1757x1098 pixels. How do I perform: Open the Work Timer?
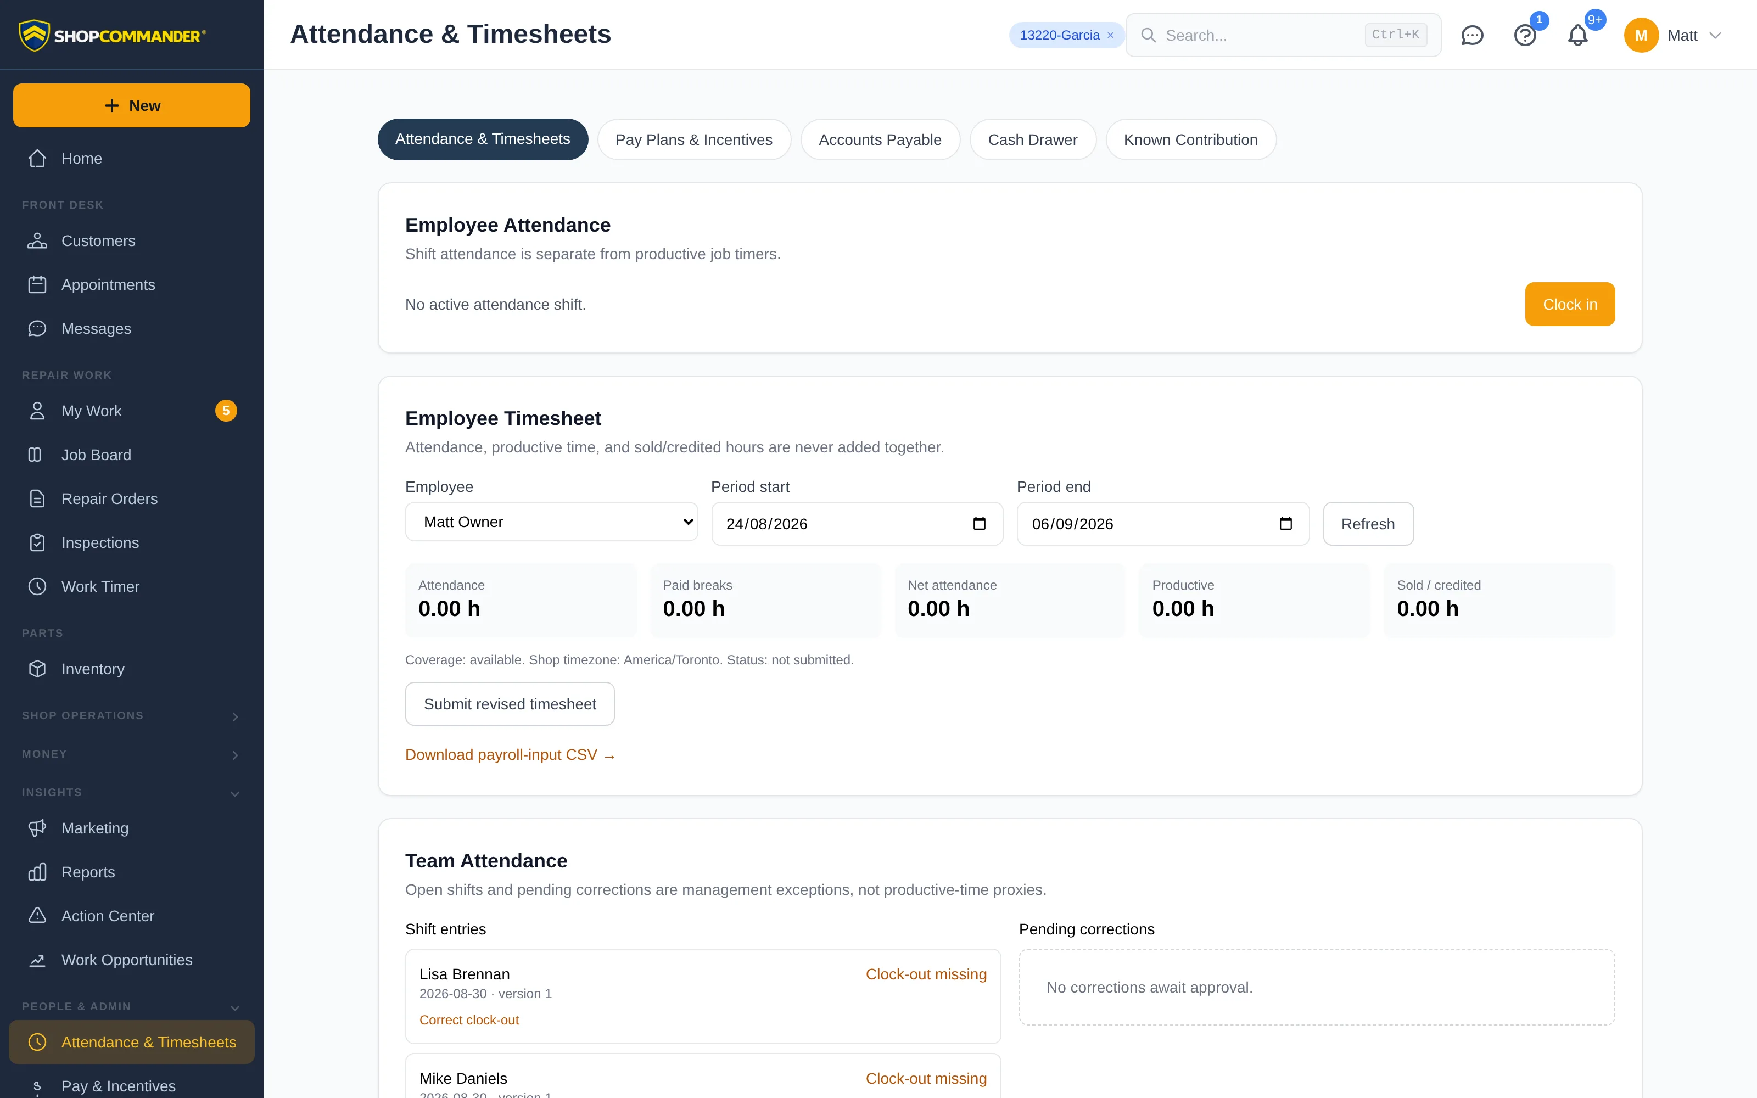[x=131, y=586]
